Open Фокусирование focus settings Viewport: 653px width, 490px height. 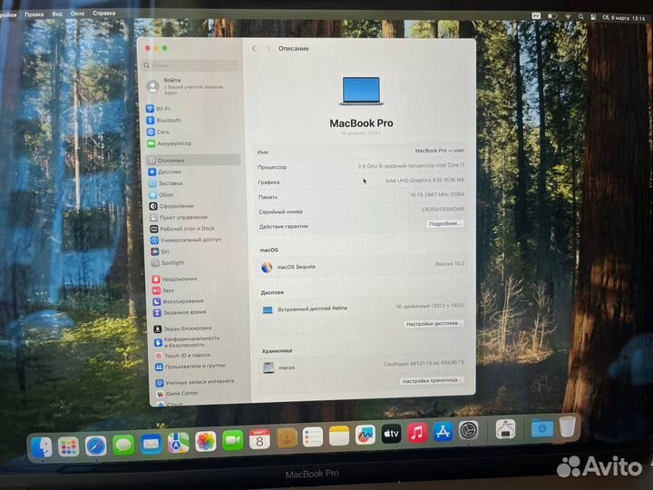[179, 301]
